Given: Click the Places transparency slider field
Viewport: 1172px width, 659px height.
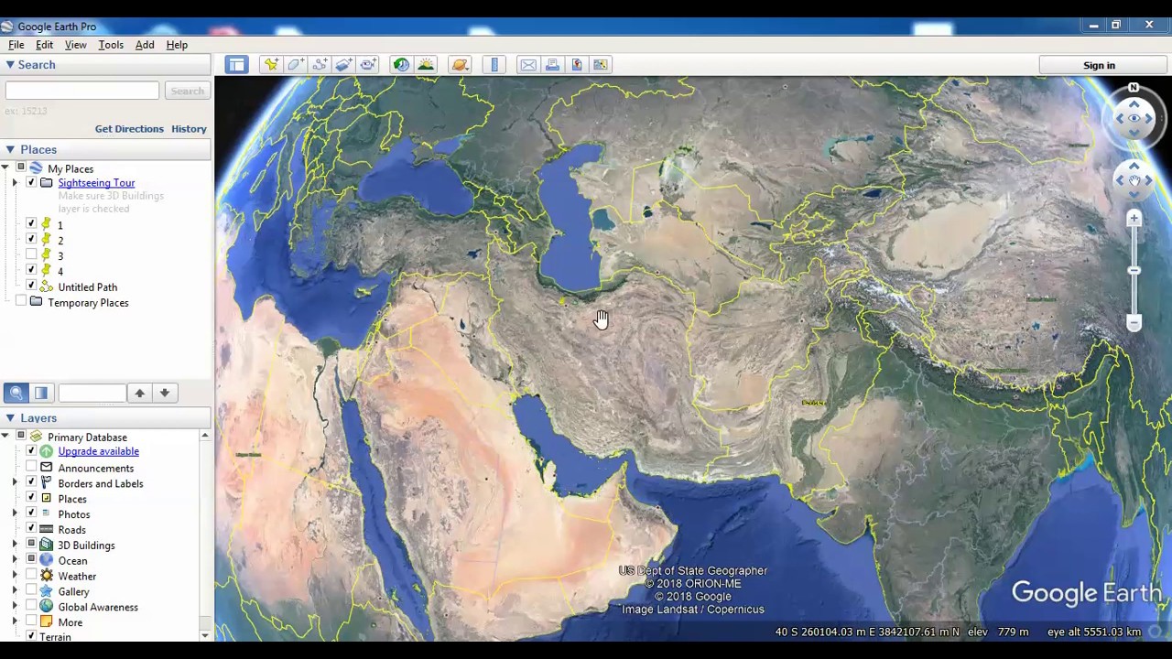Looking at the screenshot, I should pyautogui.click(x=92, y=393).
